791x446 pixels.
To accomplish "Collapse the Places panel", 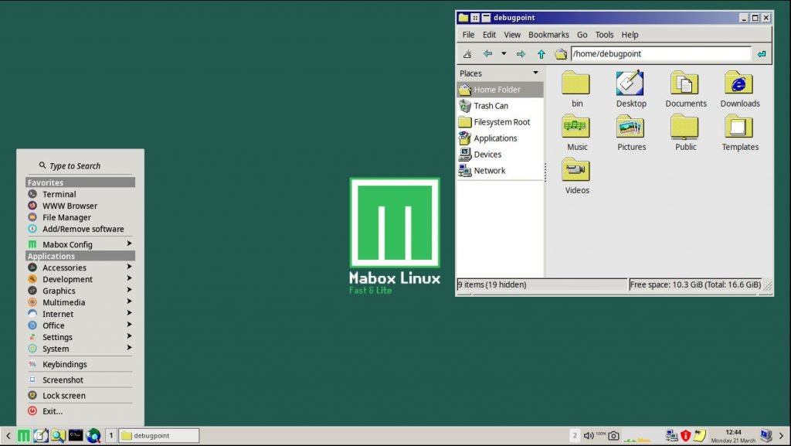I will click(536, 73).
